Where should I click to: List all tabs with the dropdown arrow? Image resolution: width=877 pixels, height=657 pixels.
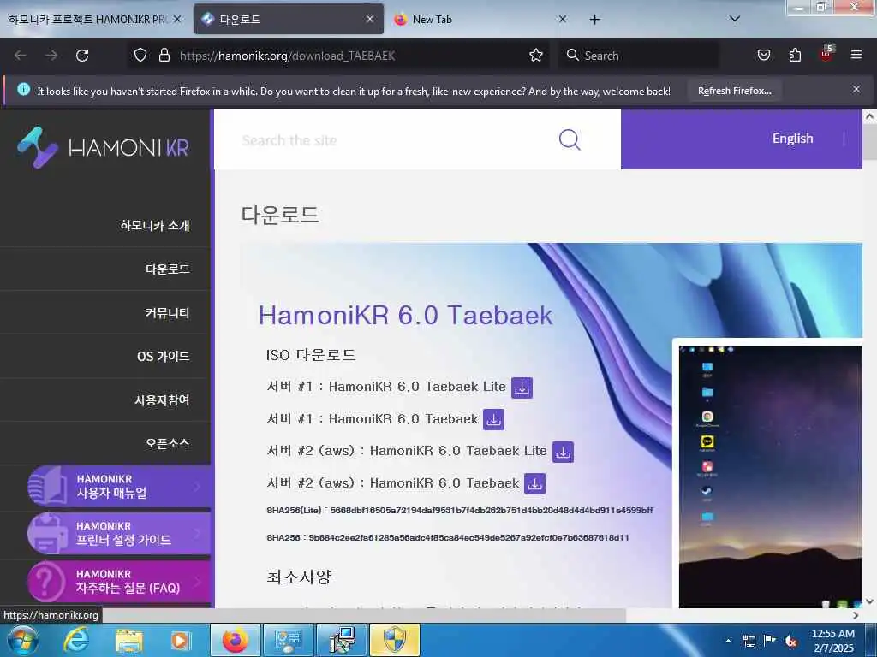pos(734,19)
